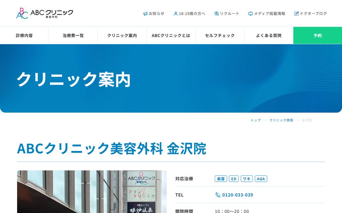Screen dimensions: 342x213
Task: Click the ワキ treatment tag
Action: [247, 179]
